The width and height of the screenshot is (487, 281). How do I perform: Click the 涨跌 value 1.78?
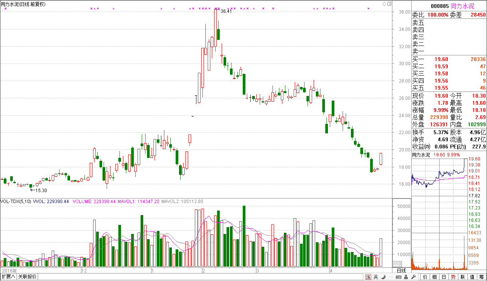coord(443,103)
